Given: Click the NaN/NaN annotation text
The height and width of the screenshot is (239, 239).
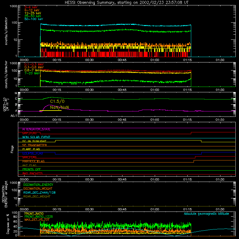Looking at the screenshot, I should tap(59, 107).
